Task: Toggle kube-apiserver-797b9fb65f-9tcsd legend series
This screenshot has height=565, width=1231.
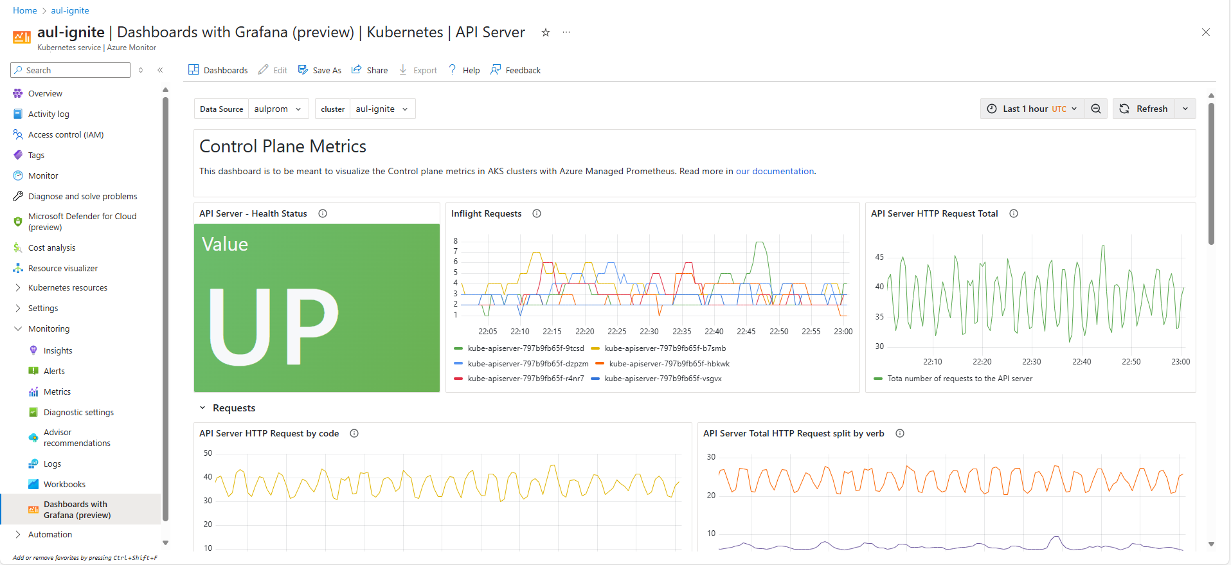Action: pyautogui.click(x=525, y=348)
